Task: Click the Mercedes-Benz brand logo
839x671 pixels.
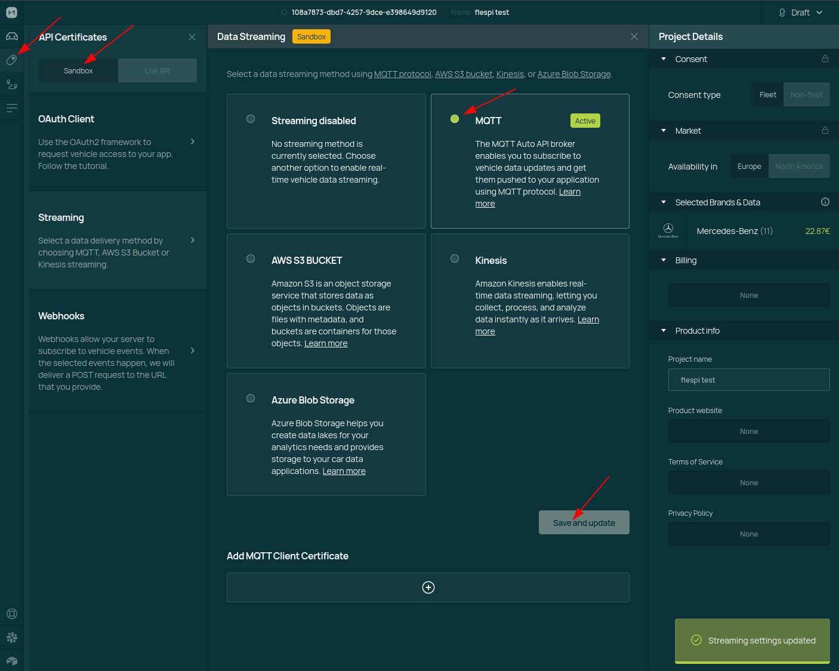Action: coord(668,230)
